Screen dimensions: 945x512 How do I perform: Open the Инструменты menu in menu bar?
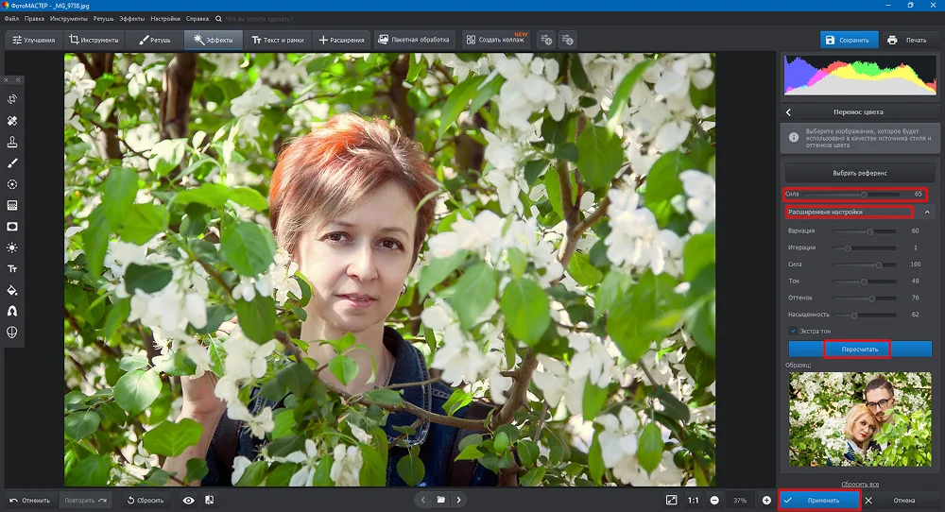(69, 19)
